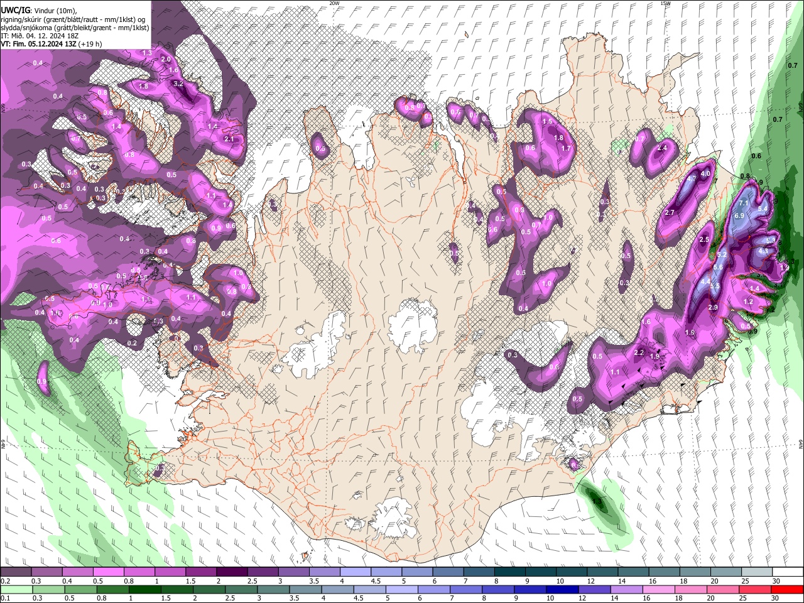Click the 2.7 snowfall value on the map

[670, 213]
